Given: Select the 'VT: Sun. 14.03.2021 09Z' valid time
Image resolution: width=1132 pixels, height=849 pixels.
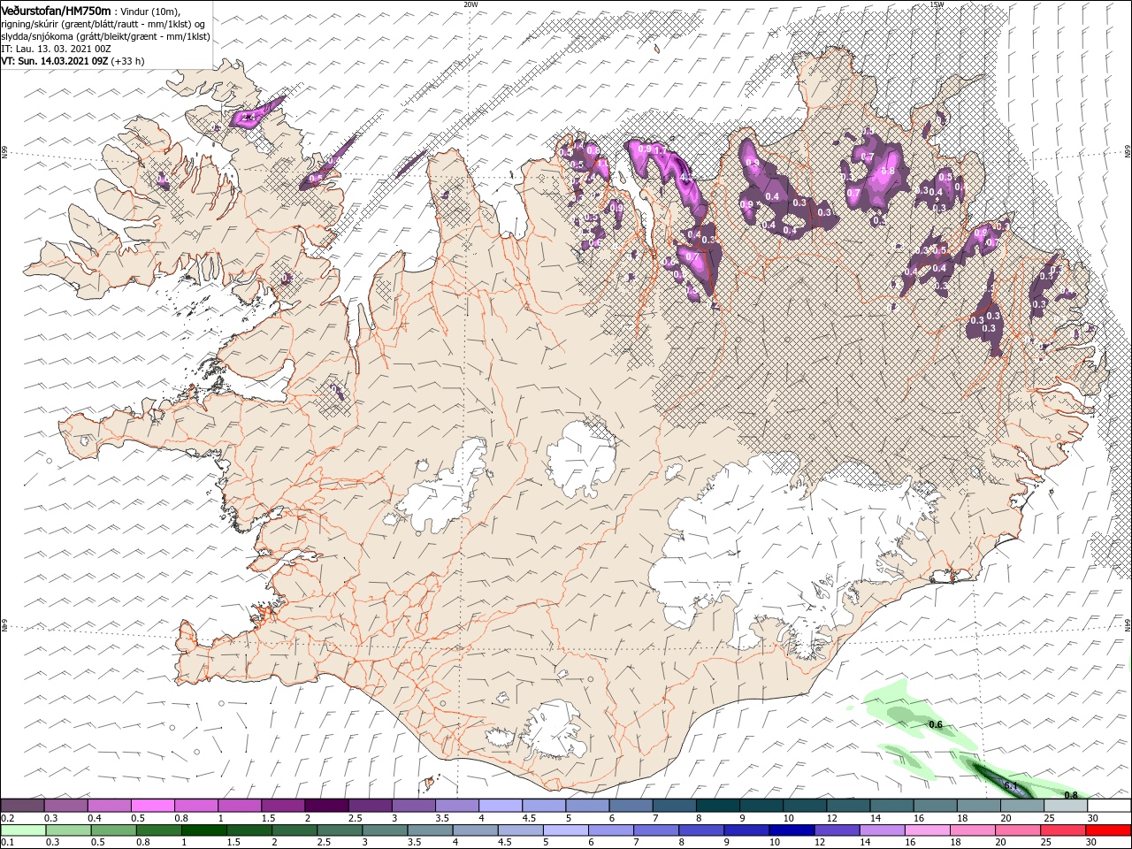Looking at the screenshot, I should [54, 61].
